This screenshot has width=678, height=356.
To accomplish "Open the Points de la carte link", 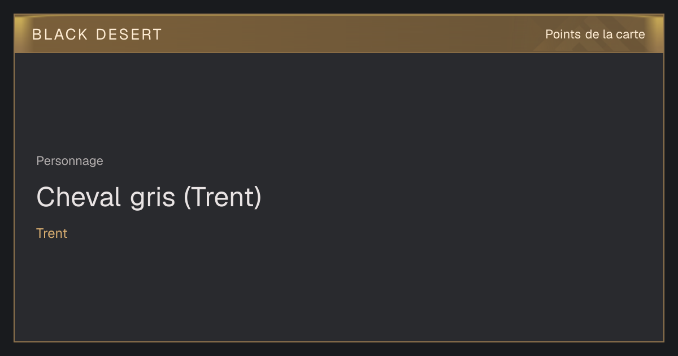I will point(595,34).
